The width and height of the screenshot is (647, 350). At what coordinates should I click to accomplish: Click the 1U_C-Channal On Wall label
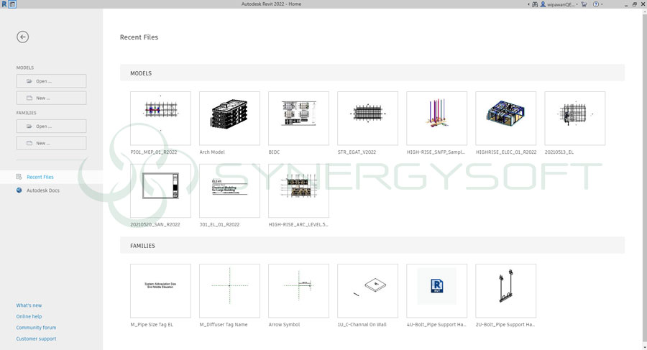pyautogui.click(x=362, y=325)
